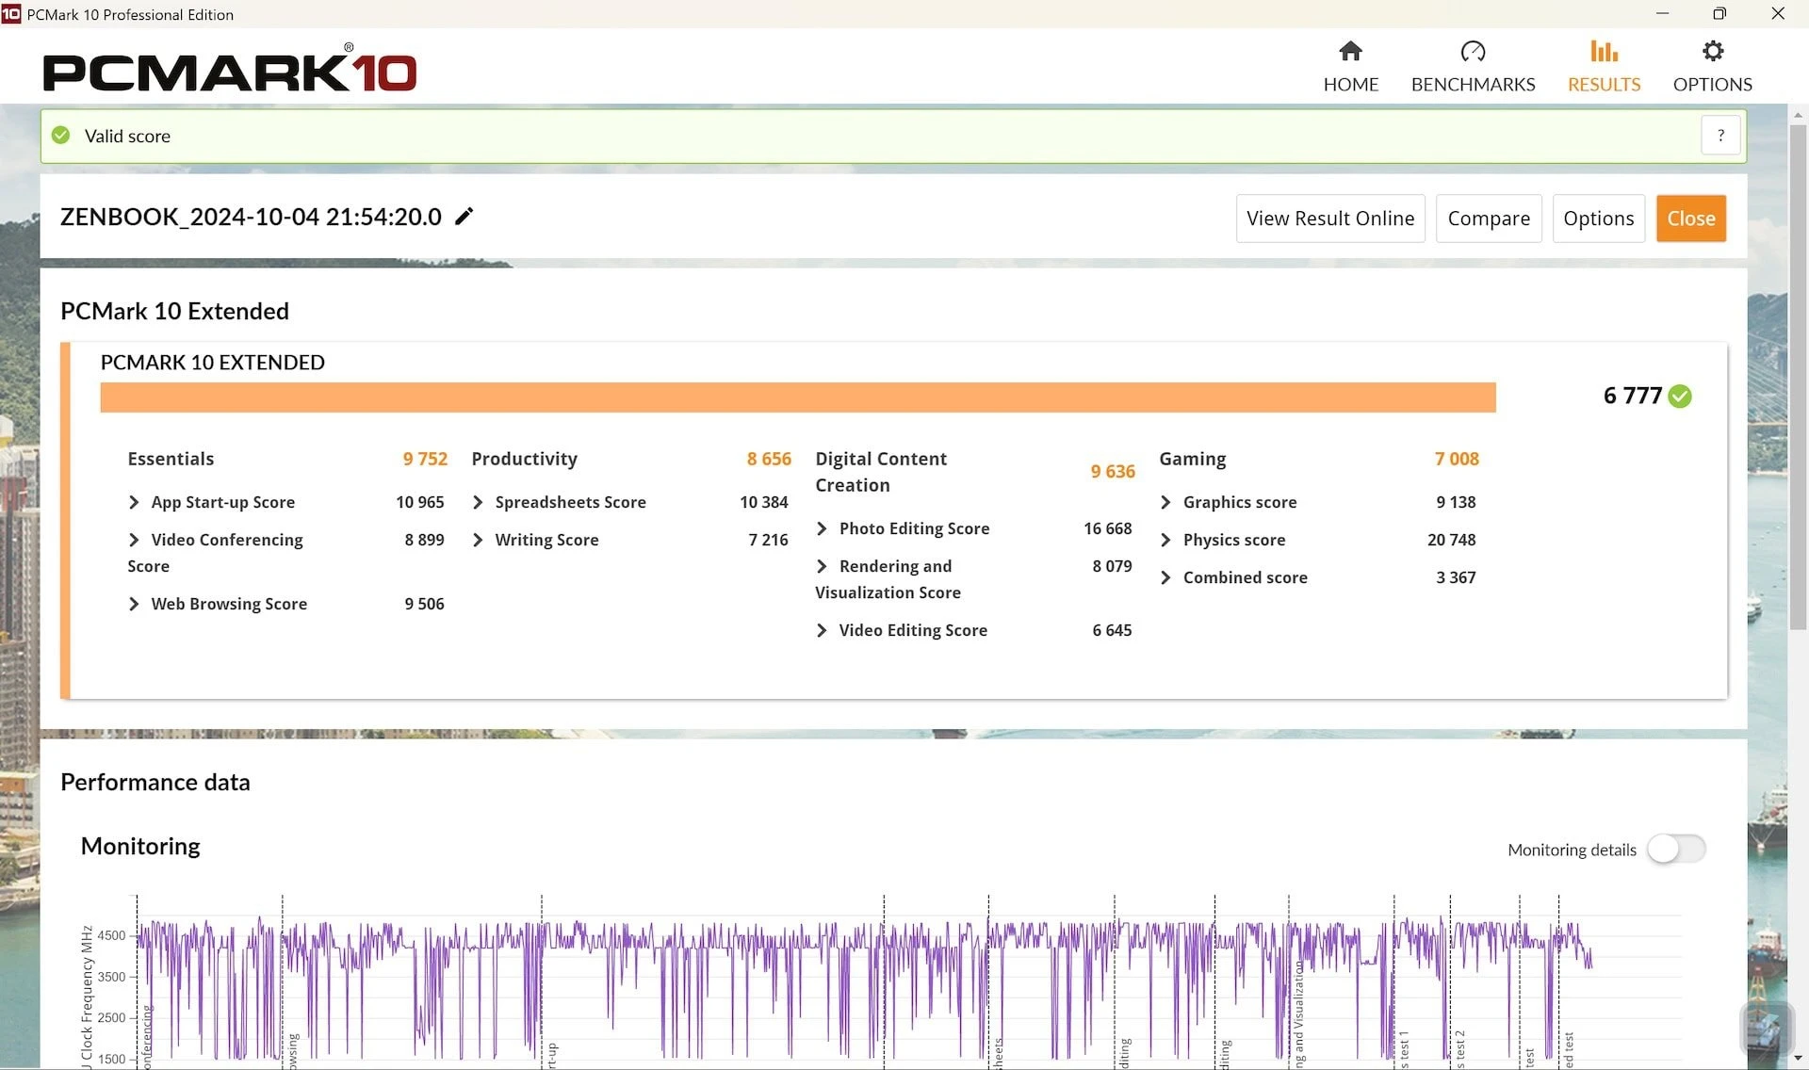Image resolution: width=1809 pixels, height=1070 pixels.
Task: Click the Results bar chart icon
Action: click(1604, 51)
